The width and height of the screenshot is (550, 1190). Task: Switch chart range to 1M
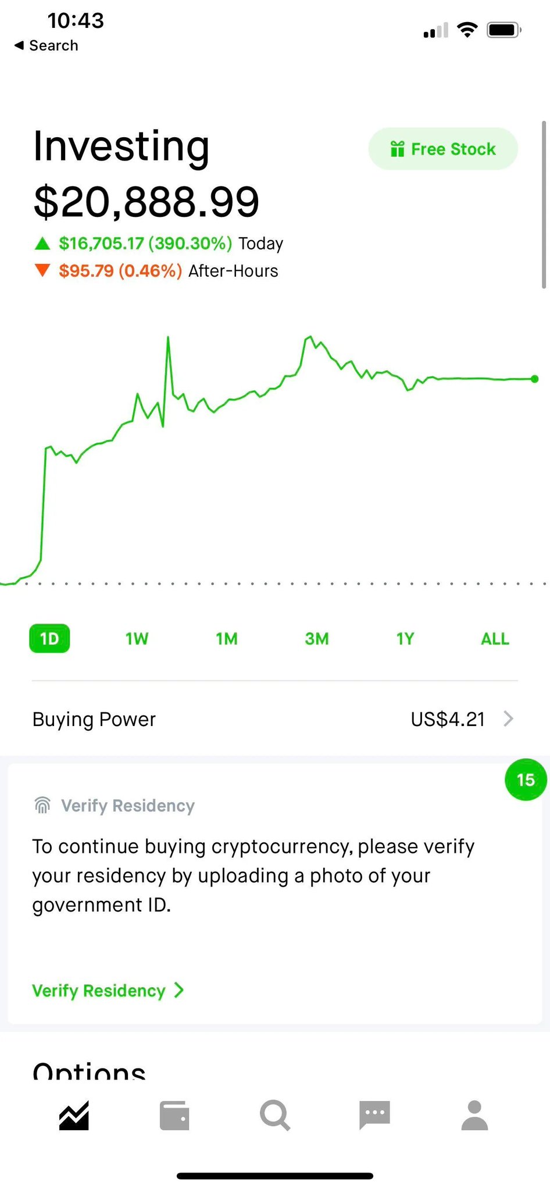pyautogui.click(x=226, y=639)
